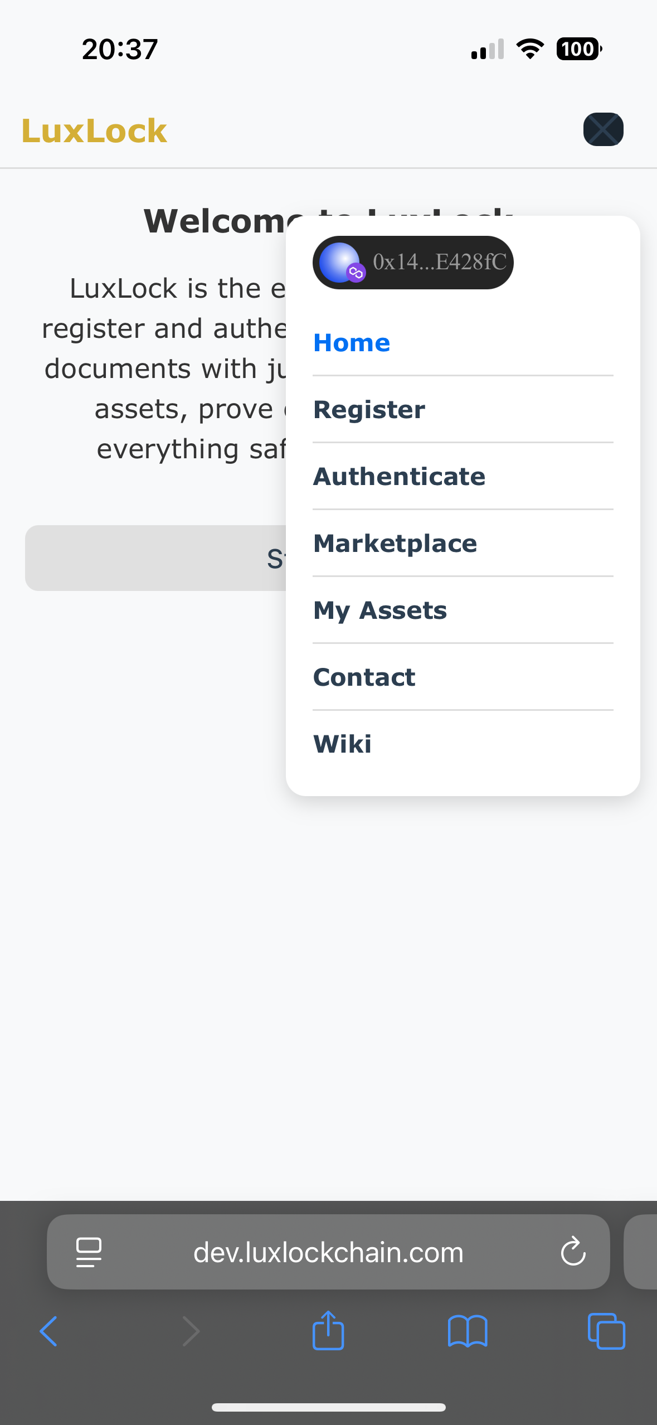Viewport: 657px width, 1425px height.
Task: Visit the Wiki link
Action: pos(342,744)
